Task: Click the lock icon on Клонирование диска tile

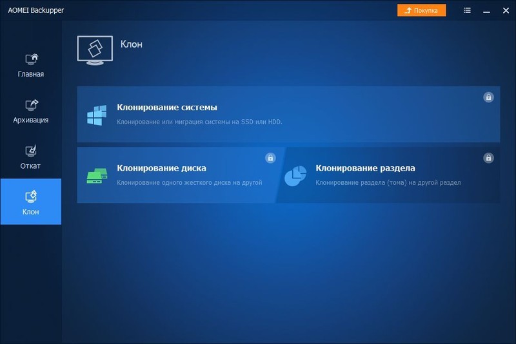Action: point(270,158)
